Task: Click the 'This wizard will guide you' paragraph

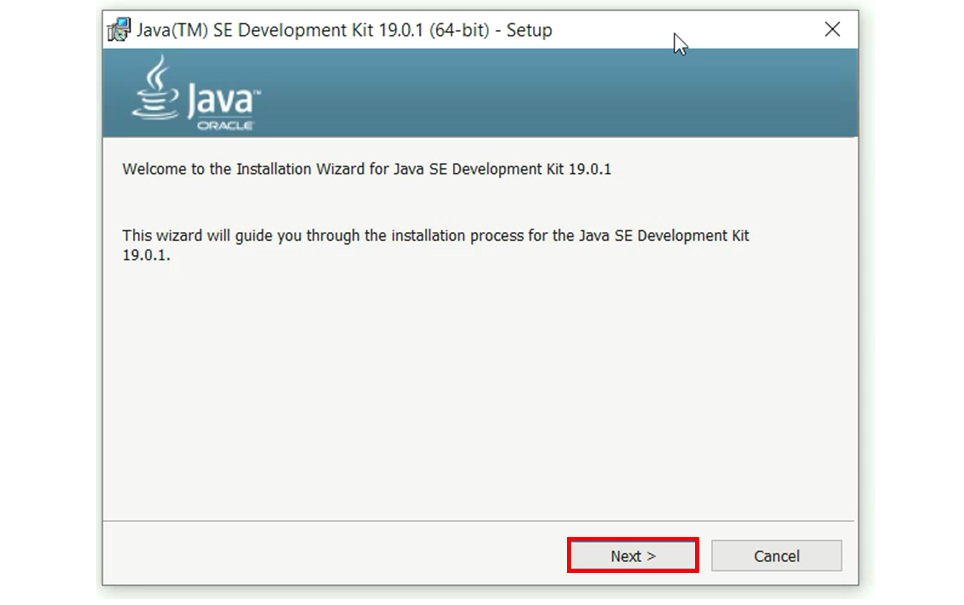Action: pyautogui.click(x=435, y=235)
